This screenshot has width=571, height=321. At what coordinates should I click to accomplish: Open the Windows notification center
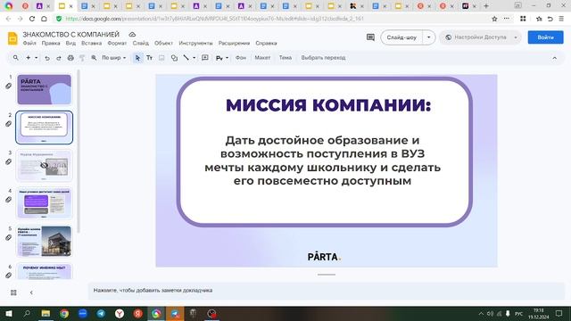coord(559,313)
